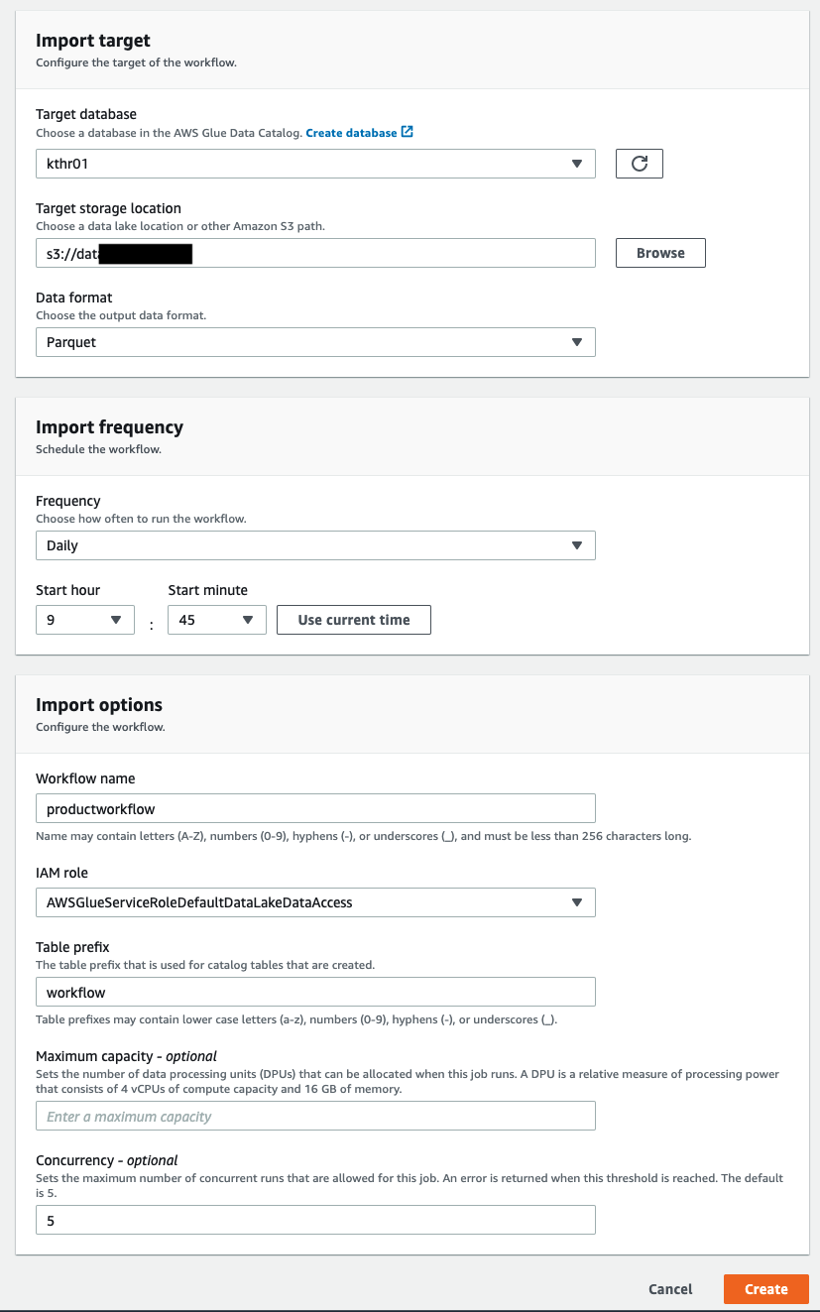Click the arrow icon in IAM role dropdown
The image size is (820, 1312).
(577, 902)
